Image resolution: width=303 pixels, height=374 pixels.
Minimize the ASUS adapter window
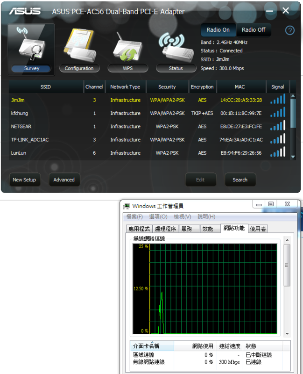tap(270, 11)
